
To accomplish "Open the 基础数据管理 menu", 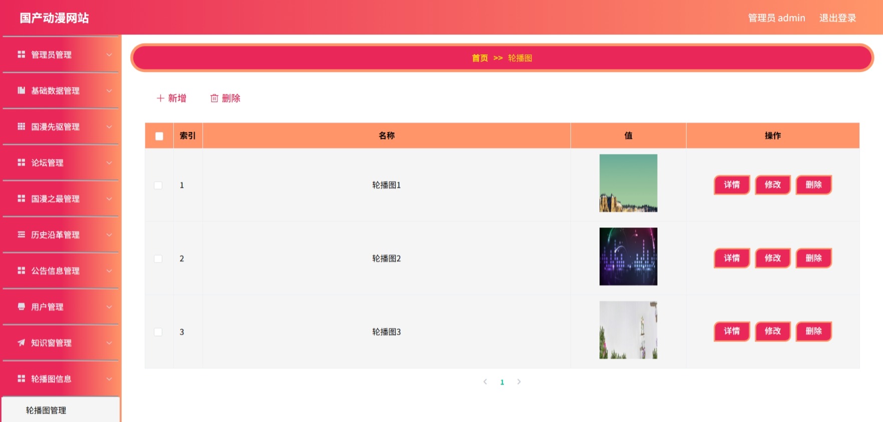I will (x=61, y=90).
